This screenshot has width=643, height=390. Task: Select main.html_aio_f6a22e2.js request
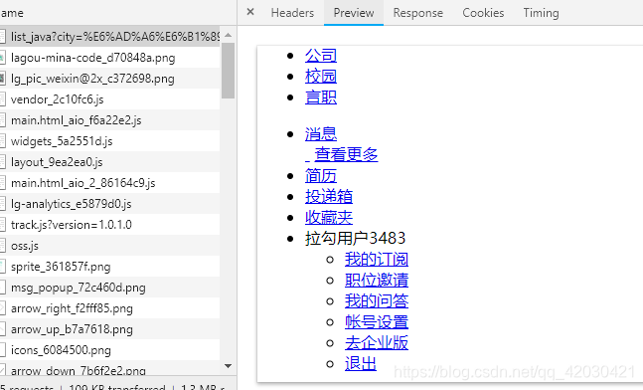tap(110, 120)
